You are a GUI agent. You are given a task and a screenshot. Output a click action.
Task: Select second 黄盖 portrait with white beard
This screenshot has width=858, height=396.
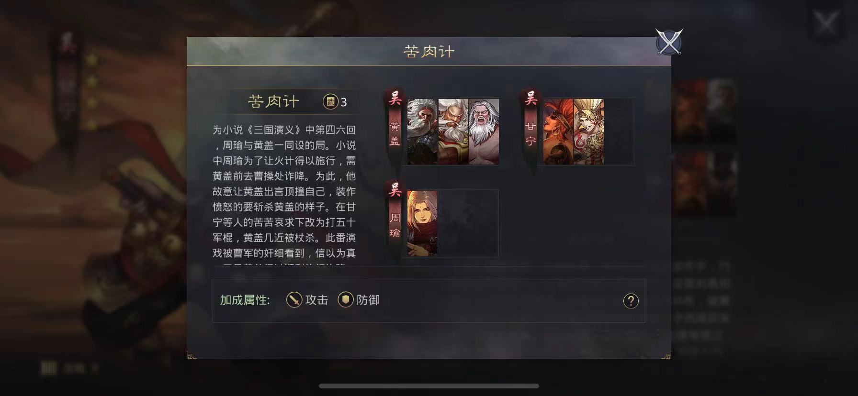[453, 132]
